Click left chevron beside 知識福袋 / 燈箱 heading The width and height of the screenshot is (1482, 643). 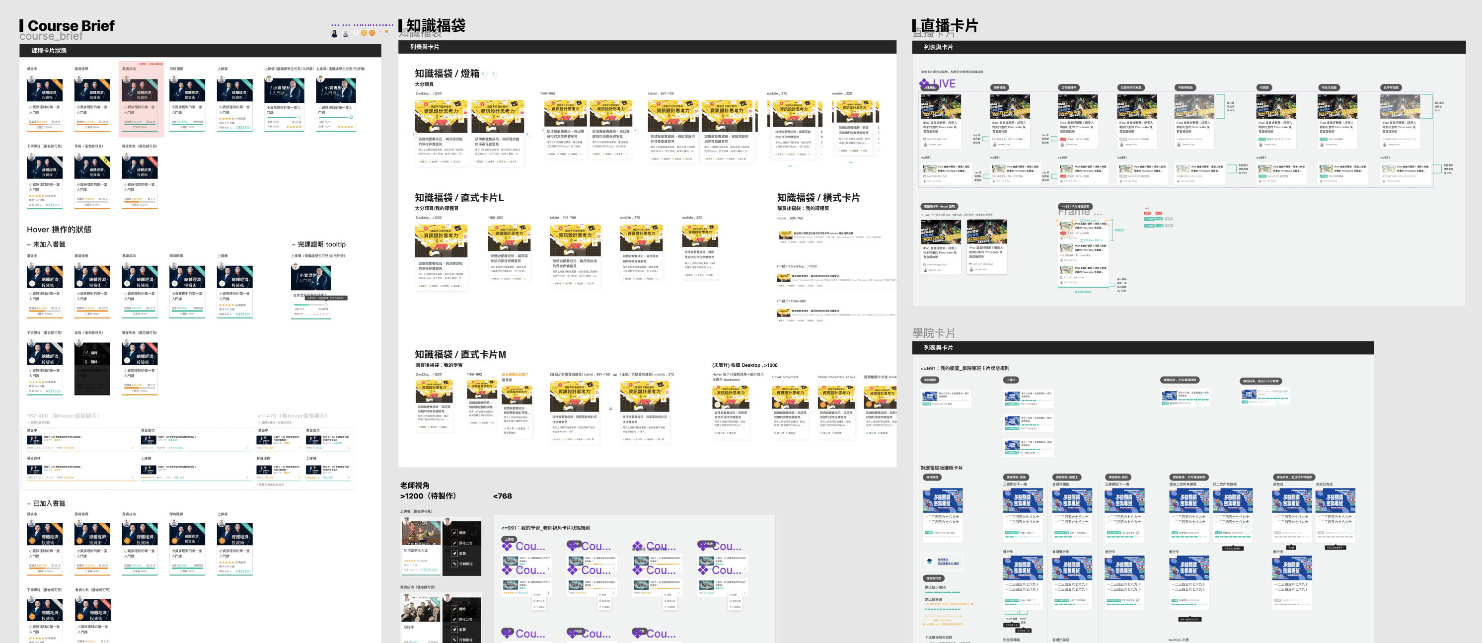pos(483,74)
